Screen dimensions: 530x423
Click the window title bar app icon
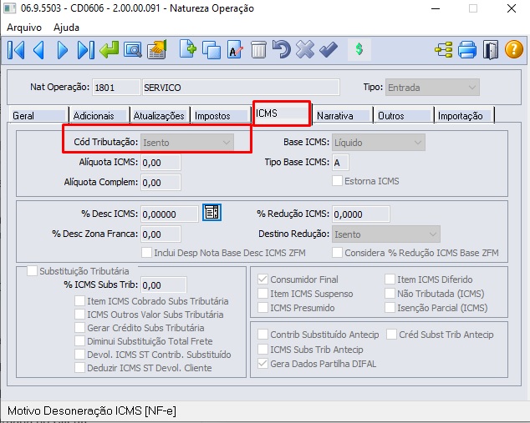9,8
